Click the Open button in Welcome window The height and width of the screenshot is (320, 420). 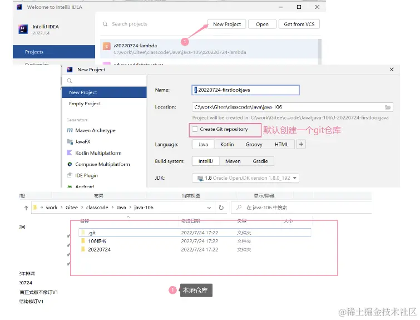(262, 24)
